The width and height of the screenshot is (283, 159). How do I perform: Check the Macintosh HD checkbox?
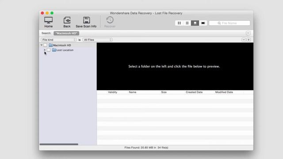click(x=45, y=45)
